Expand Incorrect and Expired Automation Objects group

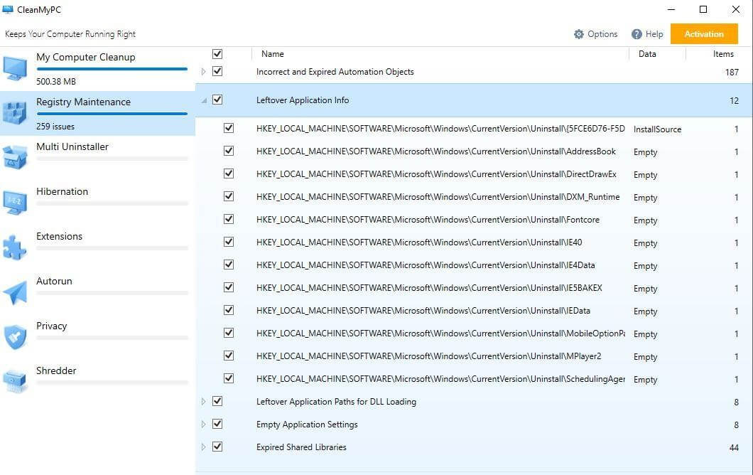coord(203,72)
